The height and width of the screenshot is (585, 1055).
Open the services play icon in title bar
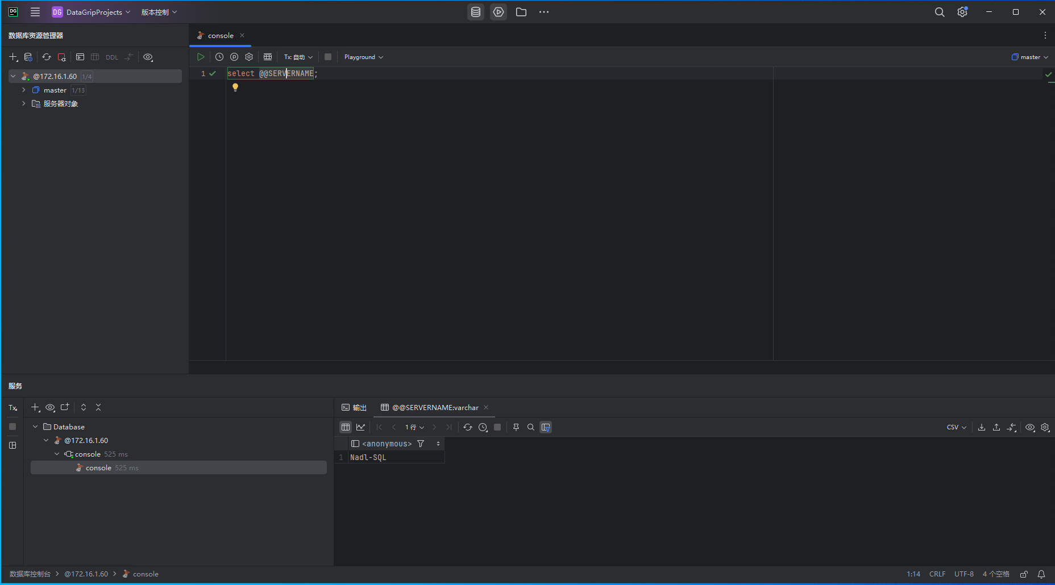click(499, 12)
